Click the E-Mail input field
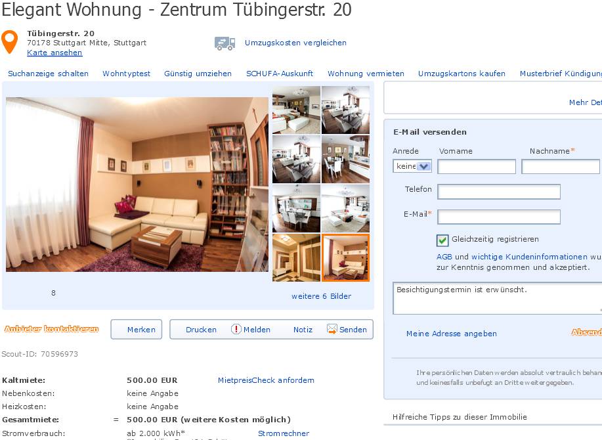 click(499, 217)
